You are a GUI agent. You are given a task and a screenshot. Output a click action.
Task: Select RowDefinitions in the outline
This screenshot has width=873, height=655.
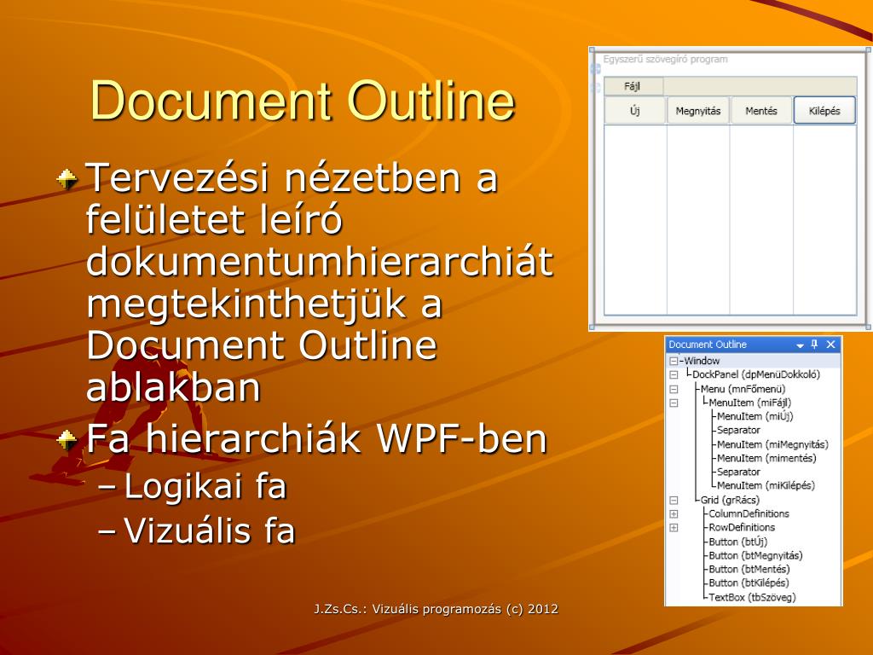click(742, 527)
